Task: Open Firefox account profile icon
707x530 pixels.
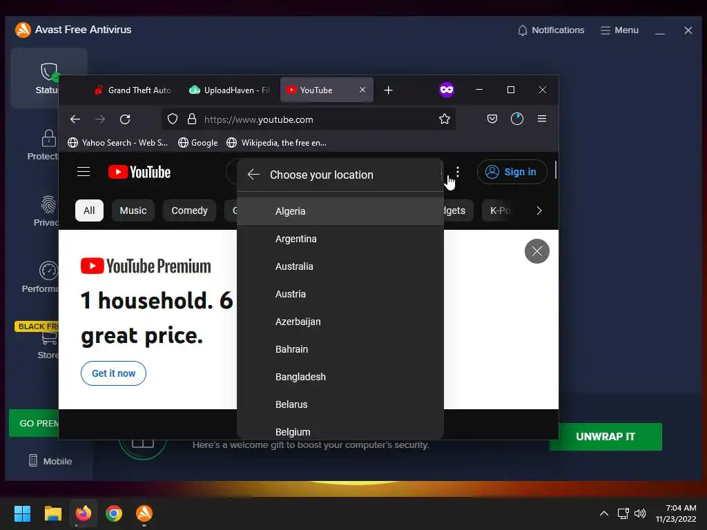Action: click(516, 119)
